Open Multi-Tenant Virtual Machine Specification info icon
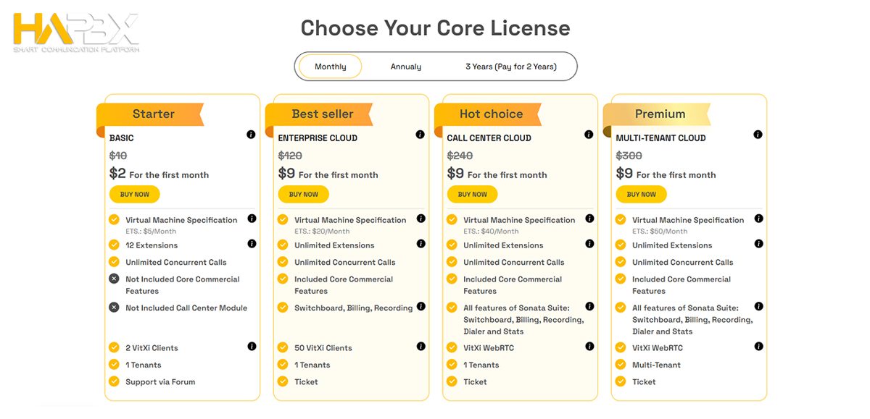Image resolution: width=870 pixels, height=419 pixels. (x=758, y=219)
